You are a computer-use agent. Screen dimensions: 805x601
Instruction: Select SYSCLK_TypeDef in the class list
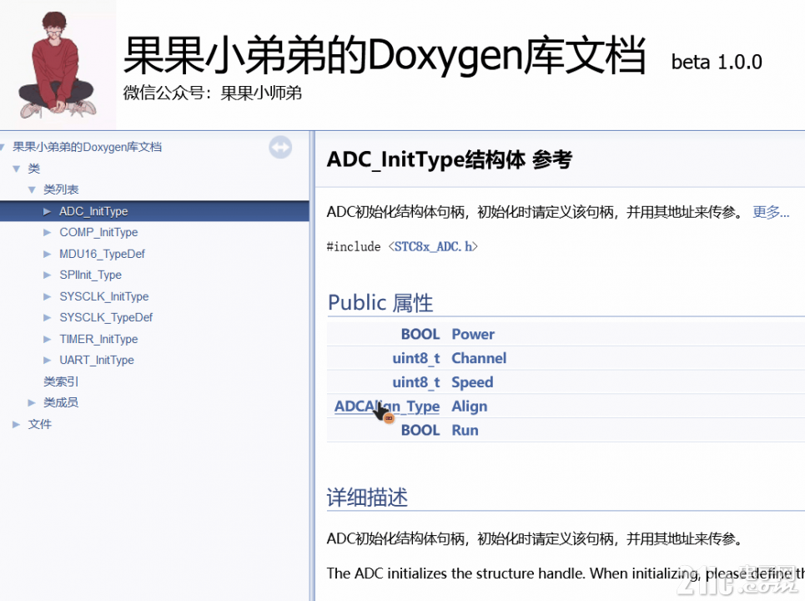(x=106, y=317)
